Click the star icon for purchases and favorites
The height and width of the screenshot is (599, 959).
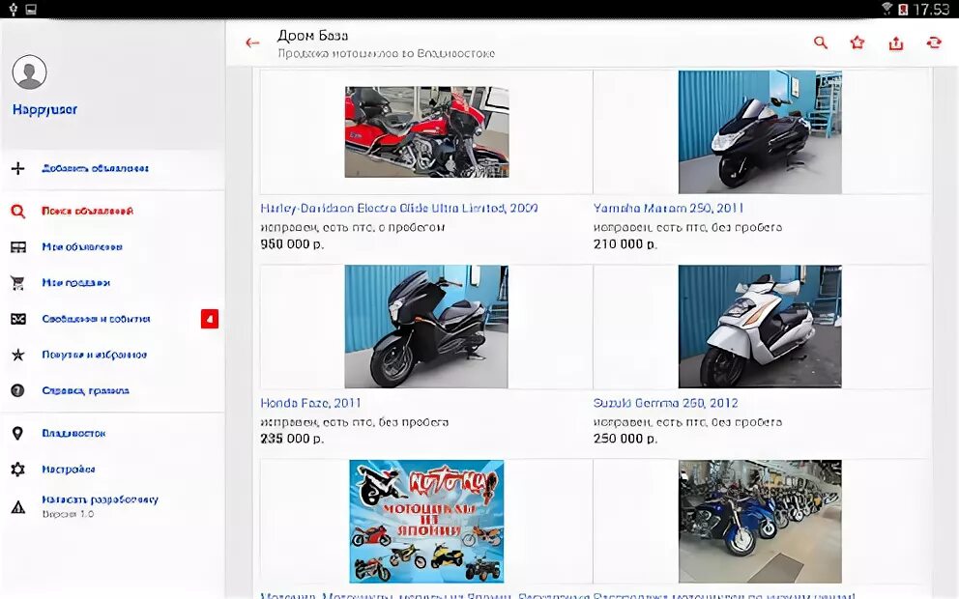click(18, 355)
